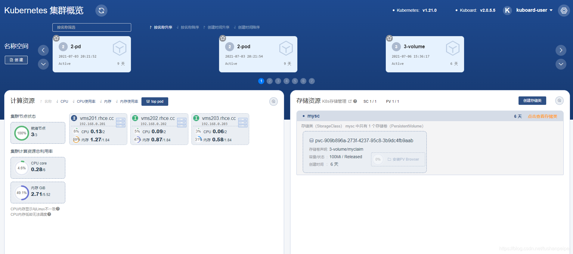Select namespace page 6 dot

(x=303, y=81)
